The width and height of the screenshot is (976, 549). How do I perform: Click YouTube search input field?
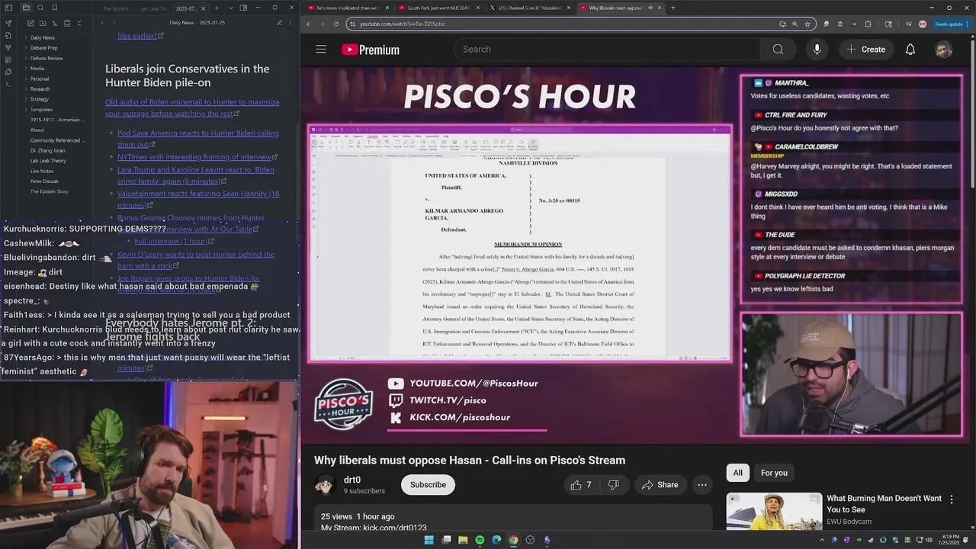click(606, 50)
